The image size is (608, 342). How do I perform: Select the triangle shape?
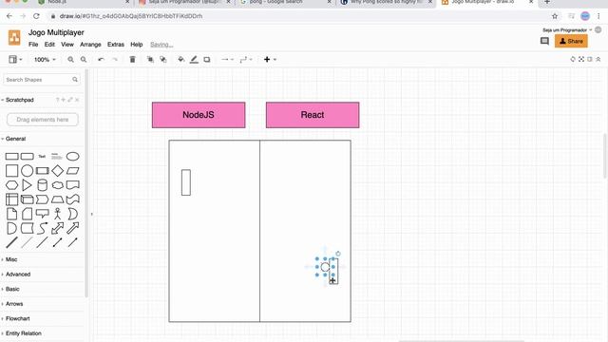[x=28, y=185]
